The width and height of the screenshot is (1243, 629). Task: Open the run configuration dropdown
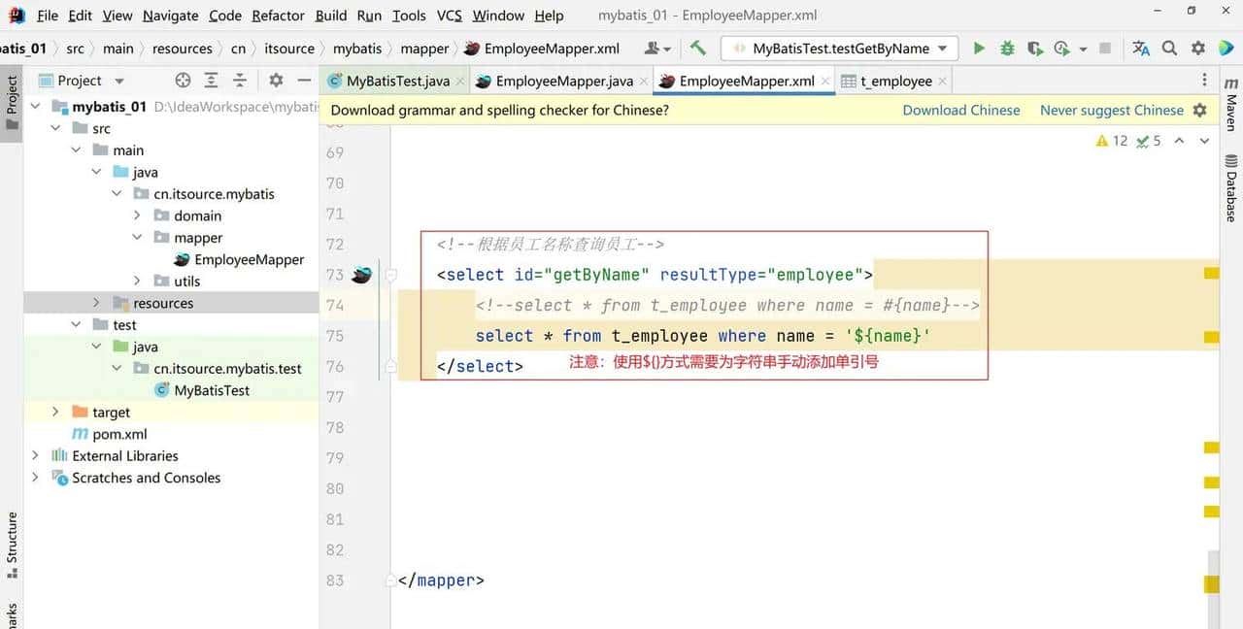(839, 48)
